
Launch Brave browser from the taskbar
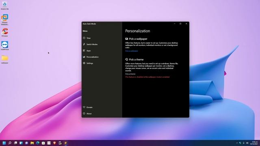pyautogui.click(x=54, y=143)
